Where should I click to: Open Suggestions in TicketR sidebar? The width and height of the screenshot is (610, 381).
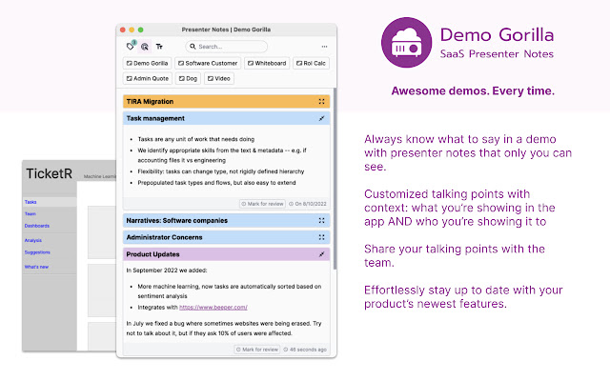click(37, 252)
